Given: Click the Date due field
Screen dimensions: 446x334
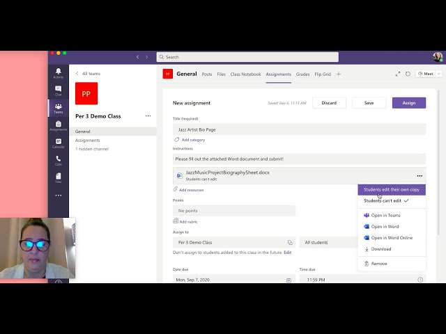Looking at the screenshot, I should point(234,279).
